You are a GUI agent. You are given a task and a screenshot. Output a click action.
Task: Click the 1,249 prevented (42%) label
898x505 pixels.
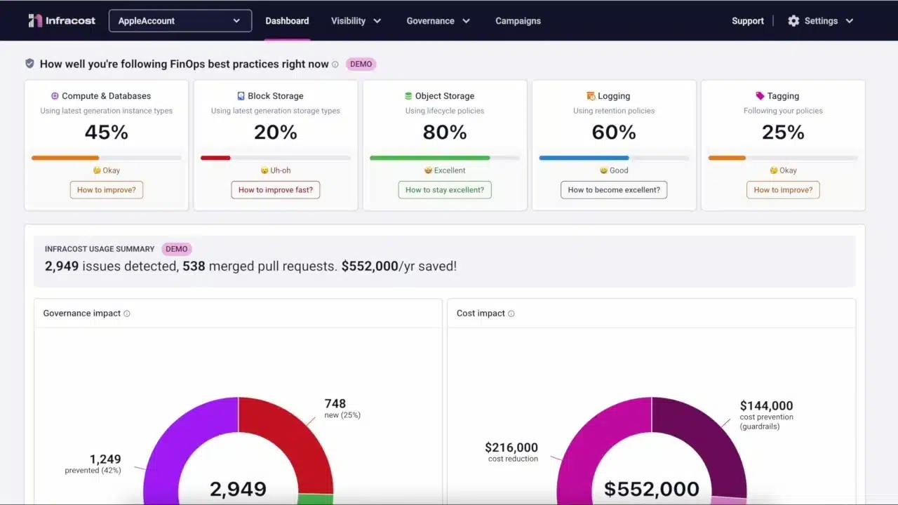coord(93,464)
